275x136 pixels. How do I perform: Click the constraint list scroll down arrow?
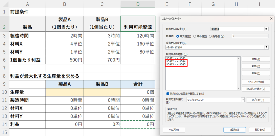[x=238, y=88]
